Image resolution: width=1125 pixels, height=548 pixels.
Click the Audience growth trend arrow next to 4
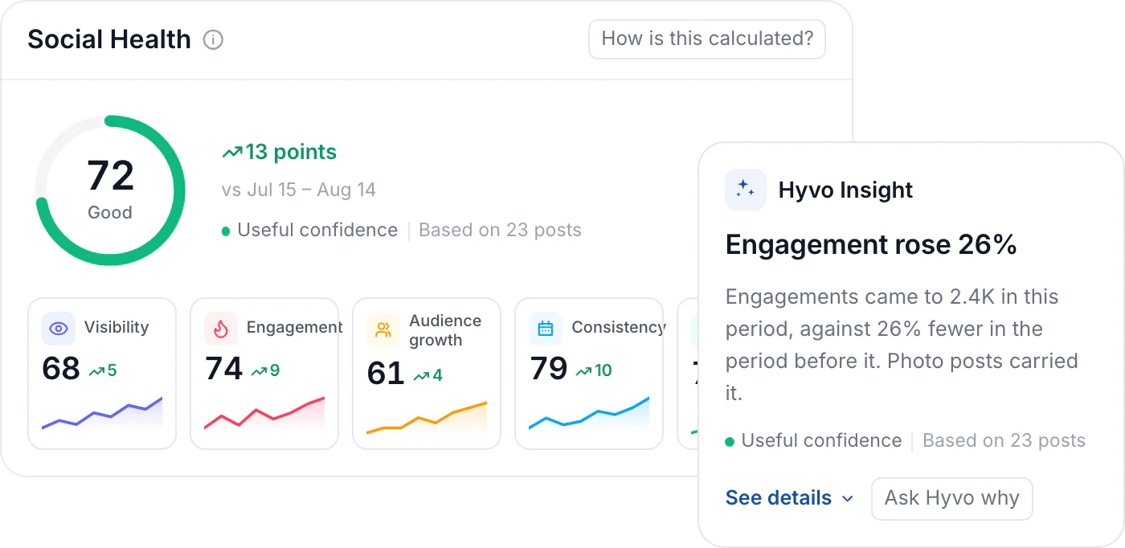421,376
